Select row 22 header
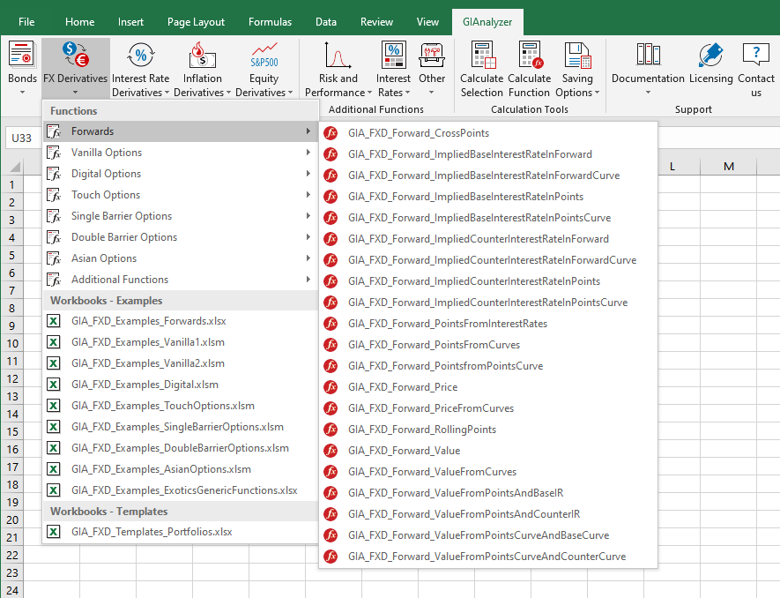780x598 pixels. [x=12, y=555]
